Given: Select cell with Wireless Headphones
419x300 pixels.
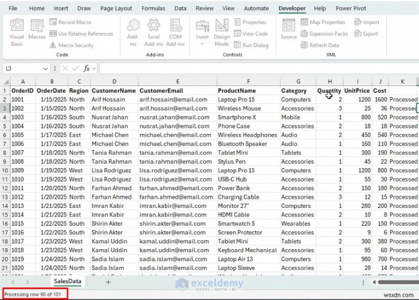Looking at the screenshot, I should (248, 135).
